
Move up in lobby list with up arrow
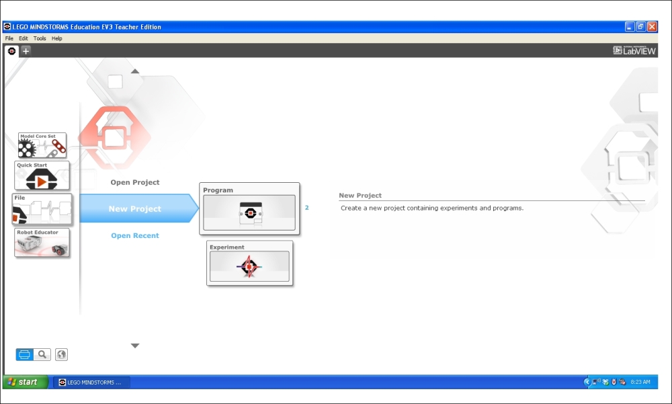pos(135,71)
